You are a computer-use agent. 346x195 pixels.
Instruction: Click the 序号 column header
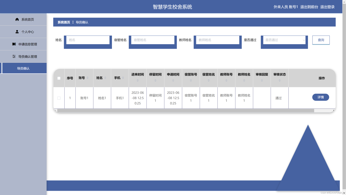(x=70, y=78)
